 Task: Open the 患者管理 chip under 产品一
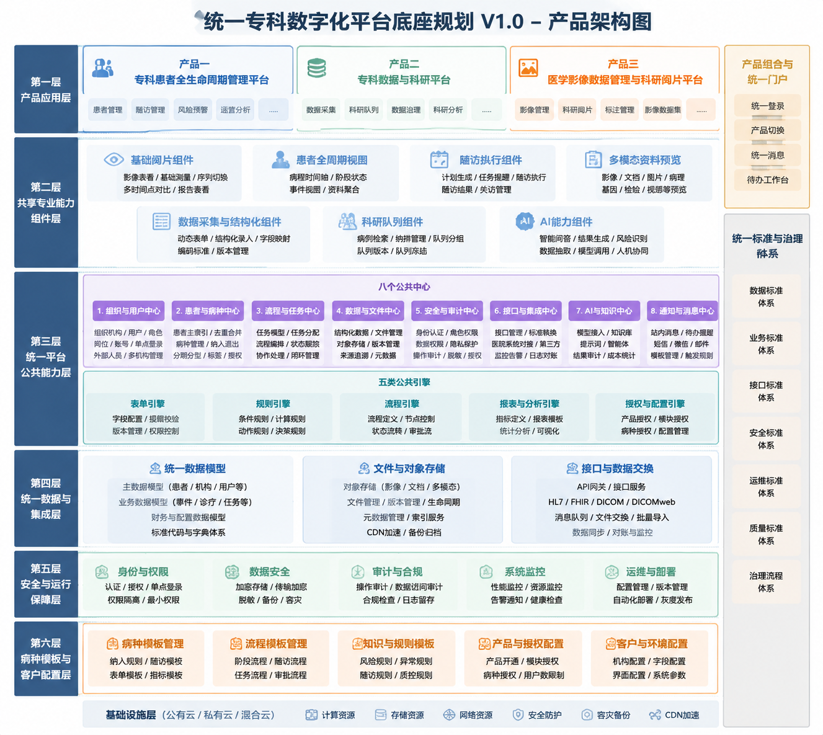pos(108,110)
